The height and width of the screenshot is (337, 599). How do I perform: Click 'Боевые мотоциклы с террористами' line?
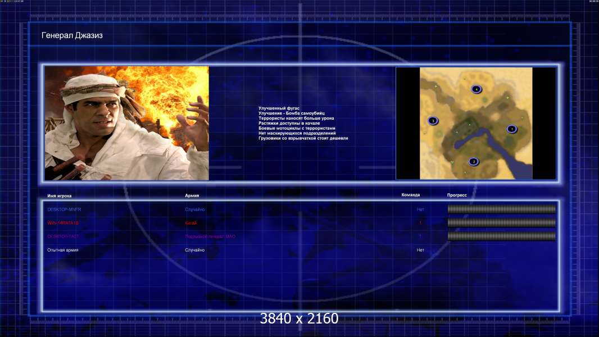click(297, 128)
